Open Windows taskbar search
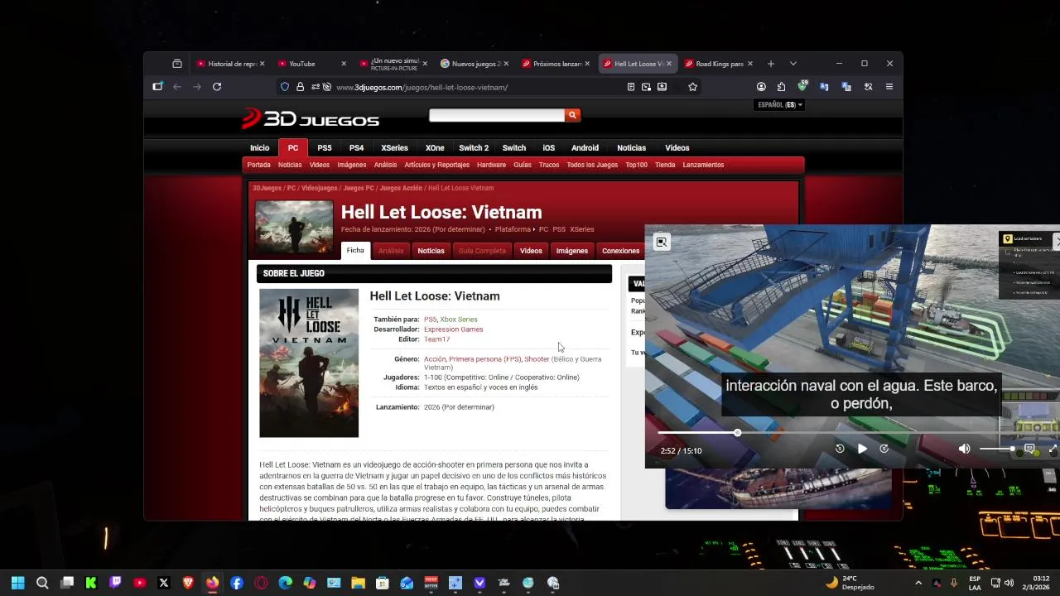 pos(42,583)
